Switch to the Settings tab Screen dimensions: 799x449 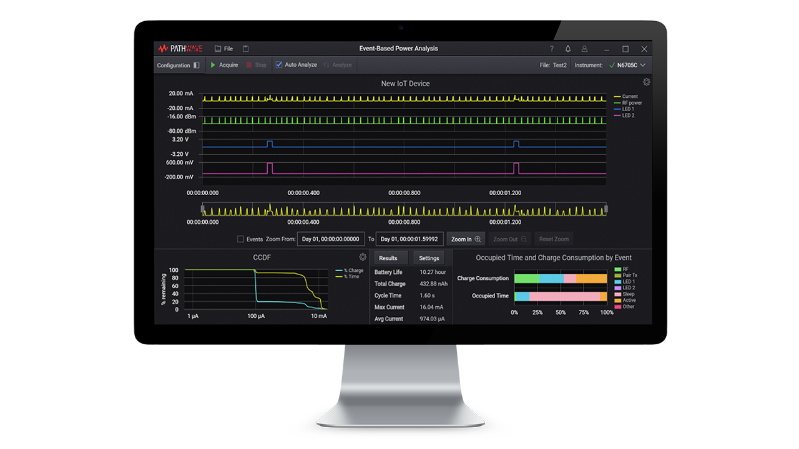point(429,258)
